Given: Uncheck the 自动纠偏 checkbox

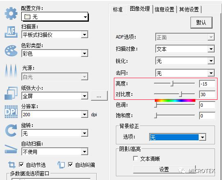Looking at the screenshot, I should click(70, 164).
